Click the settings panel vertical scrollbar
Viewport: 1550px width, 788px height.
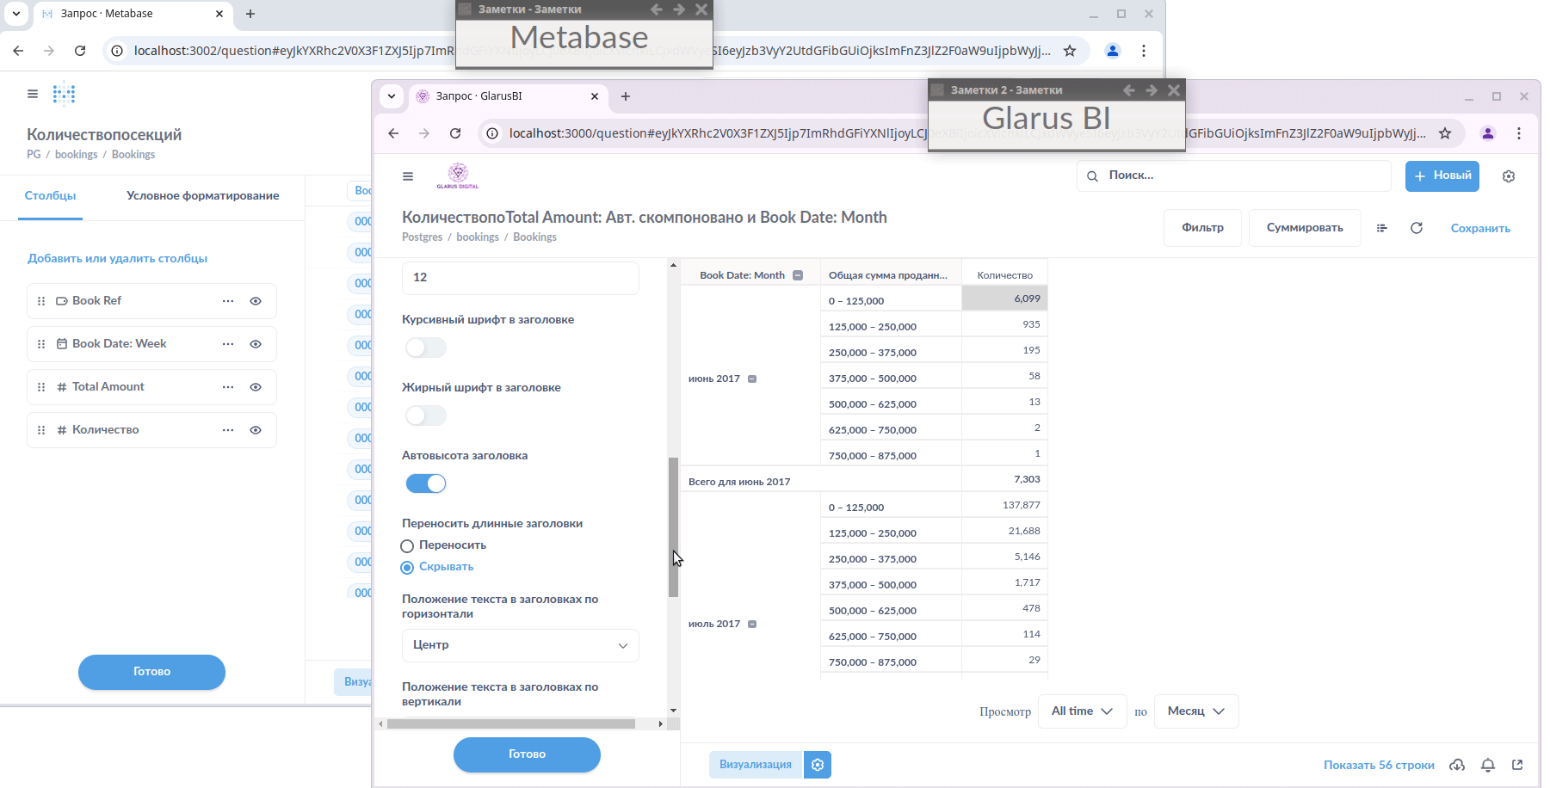tap(673, 526)
